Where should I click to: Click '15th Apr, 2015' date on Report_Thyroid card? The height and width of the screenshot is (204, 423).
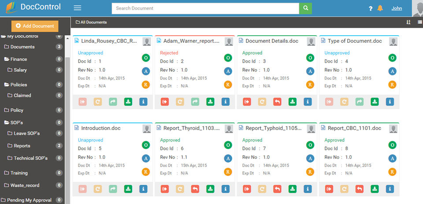point(194,165)
